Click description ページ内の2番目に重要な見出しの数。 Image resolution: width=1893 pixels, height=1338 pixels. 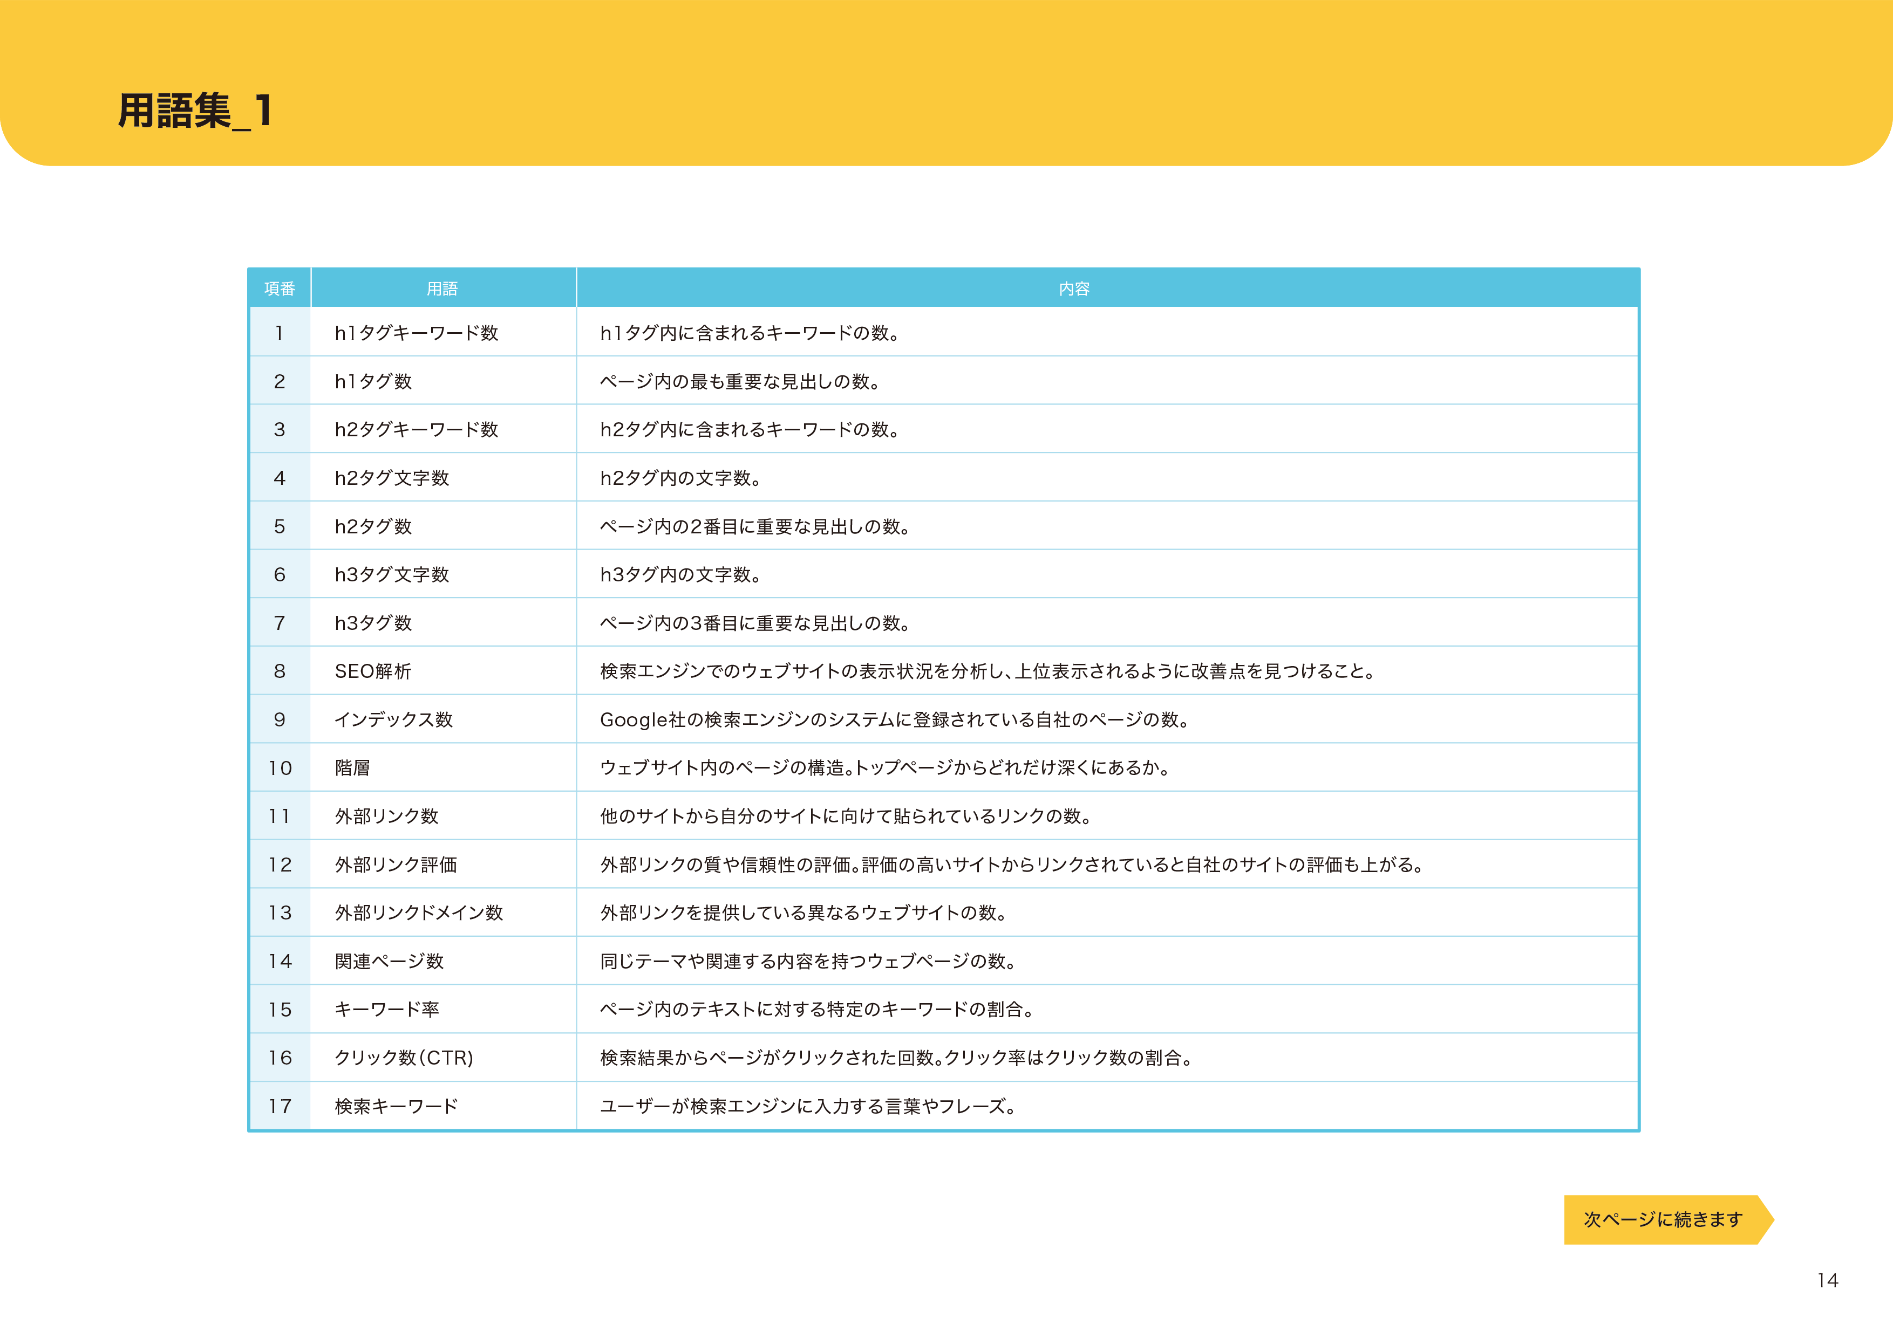[x=755, y=526]
